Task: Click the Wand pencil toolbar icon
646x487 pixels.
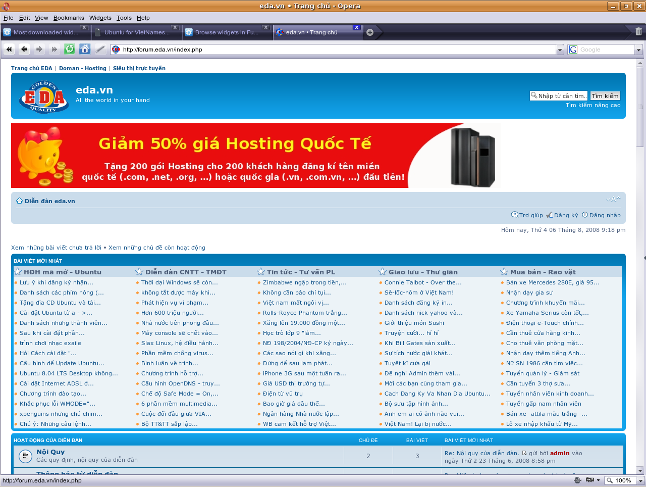Action: (100, 49)
